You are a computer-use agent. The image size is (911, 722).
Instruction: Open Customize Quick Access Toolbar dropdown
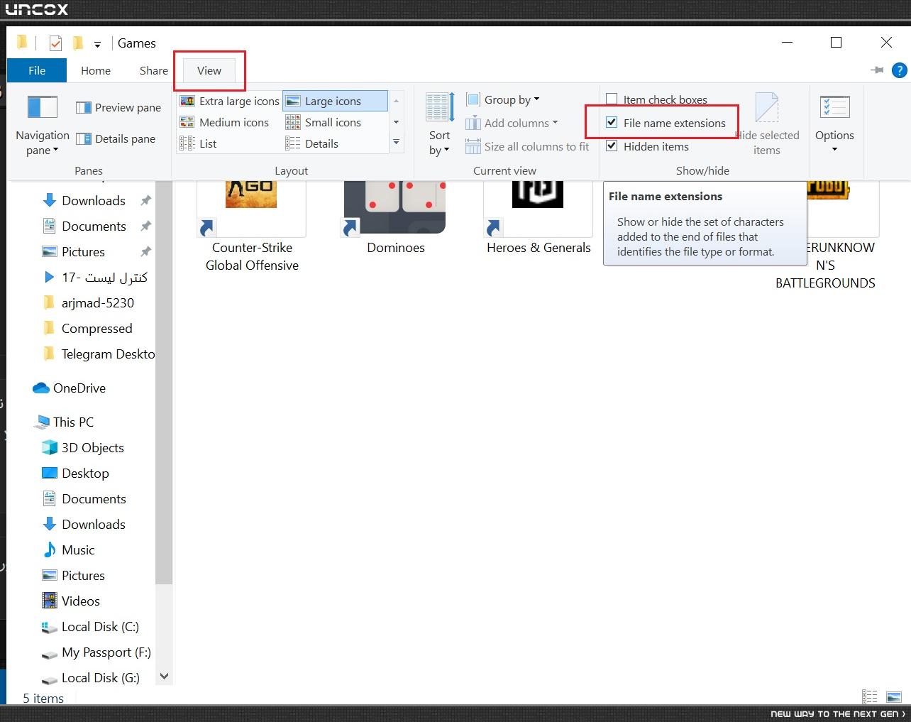tap(97, 44)
